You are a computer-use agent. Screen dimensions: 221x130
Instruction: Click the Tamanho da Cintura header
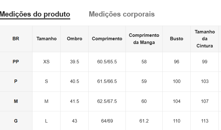(205, 39)
